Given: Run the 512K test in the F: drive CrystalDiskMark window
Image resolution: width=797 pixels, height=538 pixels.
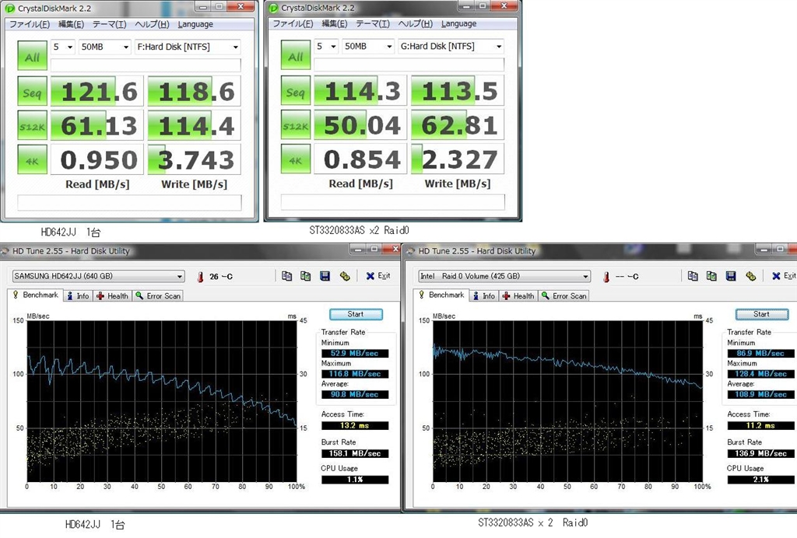Looking at the screenshot, I should coord(32,125).
